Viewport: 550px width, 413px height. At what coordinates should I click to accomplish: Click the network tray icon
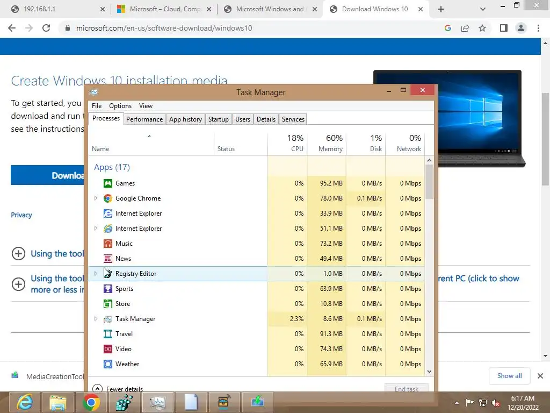coord(483,402)
